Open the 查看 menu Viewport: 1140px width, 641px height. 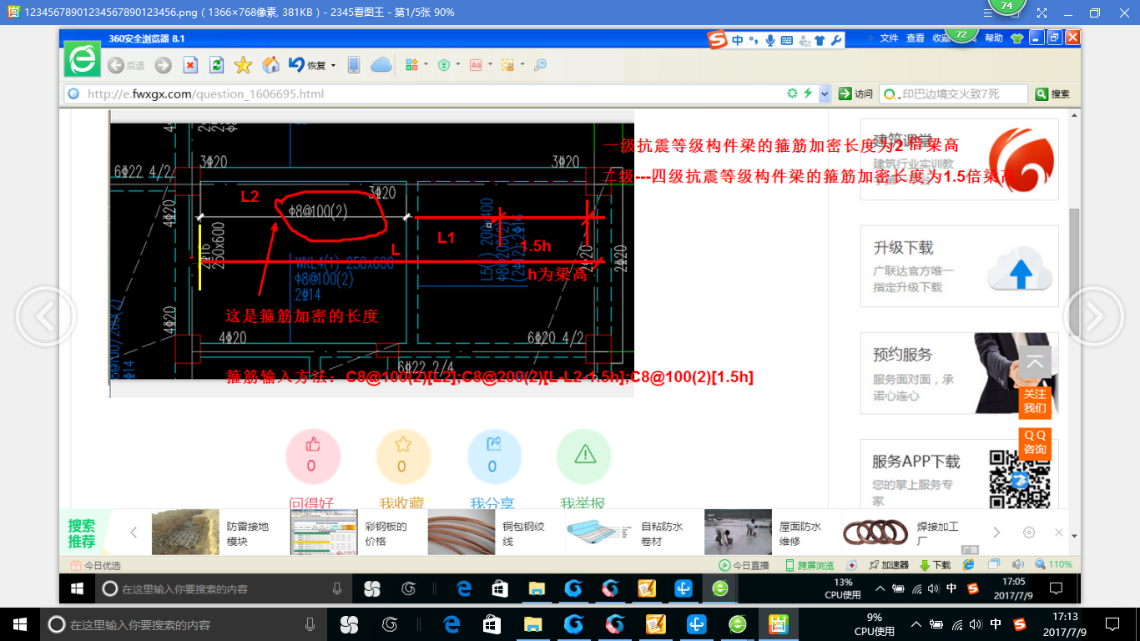coord(916,38)
